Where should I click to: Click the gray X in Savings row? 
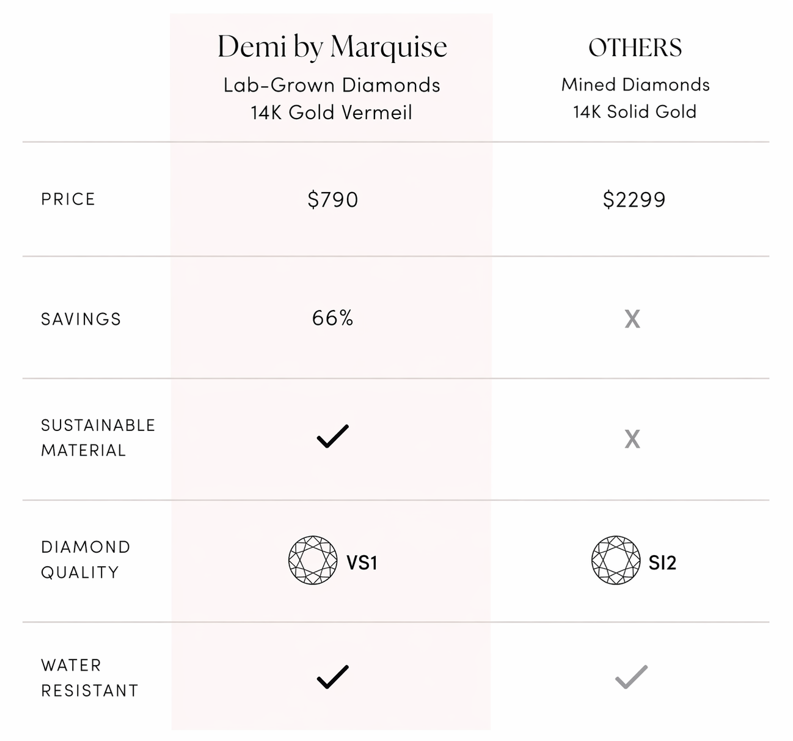click(632, 319)
